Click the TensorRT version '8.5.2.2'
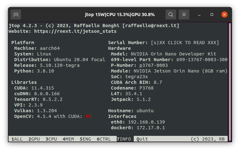Image resolution: width=240 pixels, height=151 pixels. pos(52,99)
